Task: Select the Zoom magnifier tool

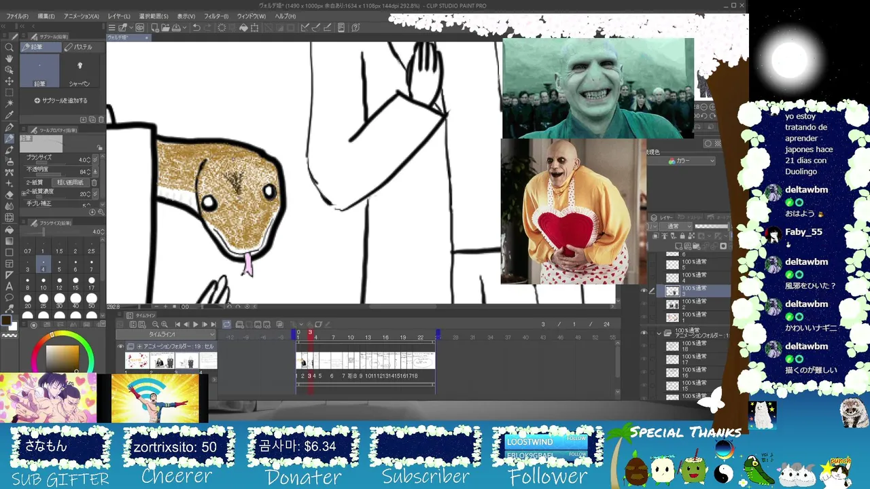Action: click(x=10, y=48)
